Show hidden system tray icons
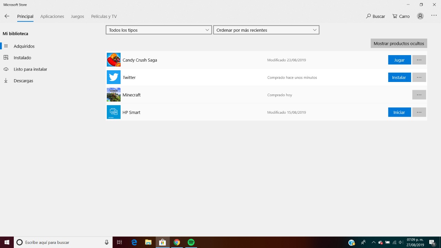Image resolution: width=441 pixels, height=248 pixels. click(x=373, y=242)
